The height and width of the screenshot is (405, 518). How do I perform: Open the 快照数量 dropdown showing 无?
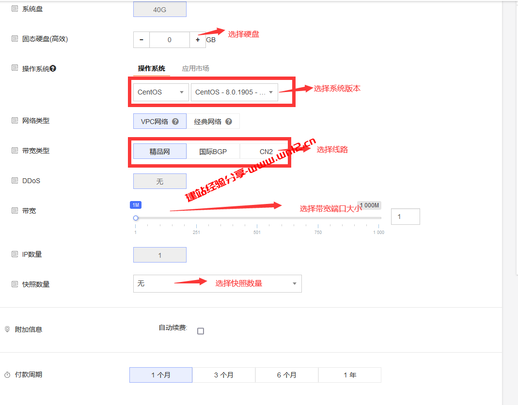217,283
